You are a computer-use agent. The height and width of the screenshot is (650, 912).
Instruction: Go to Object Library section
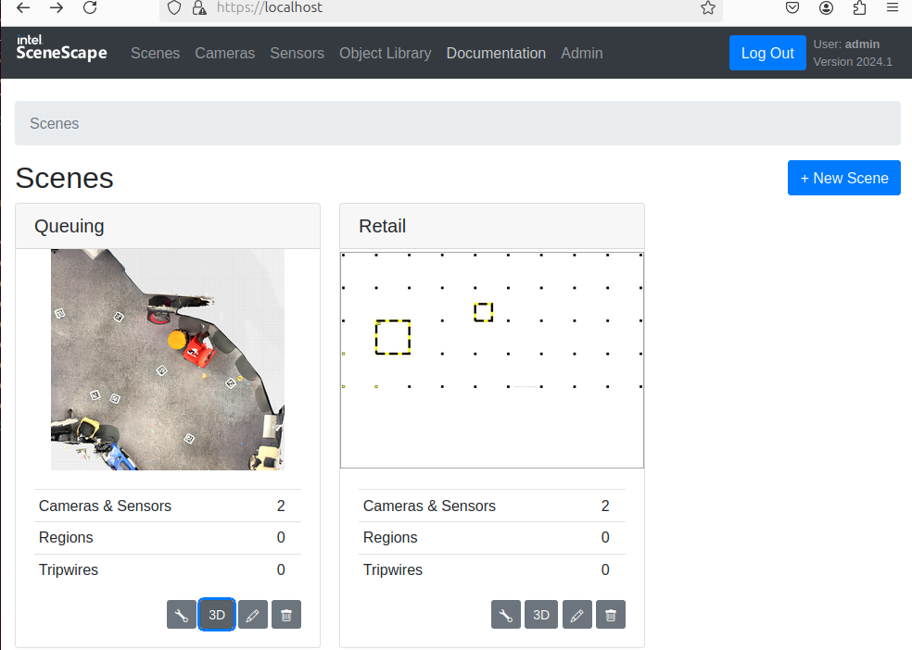385,53
